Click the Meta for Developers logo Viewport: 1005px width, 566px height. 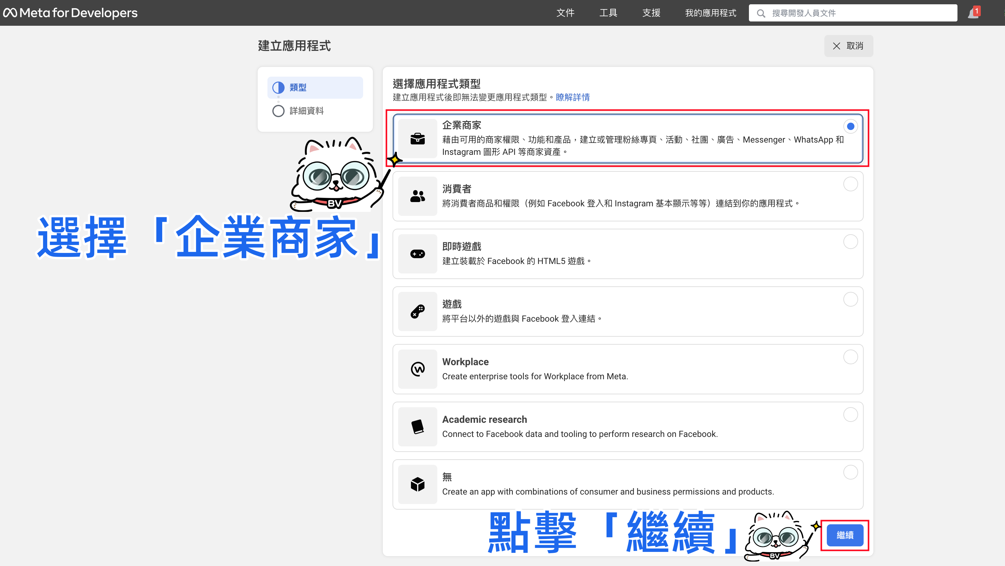70,13
